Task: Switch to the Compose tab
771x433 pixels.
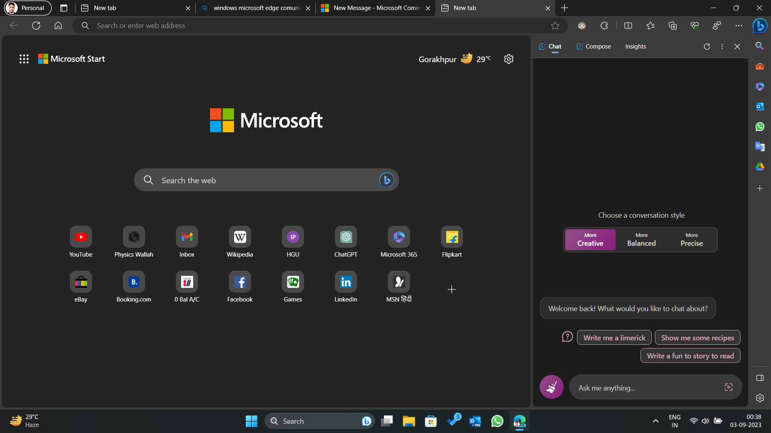Action: (x=594, y=47)
